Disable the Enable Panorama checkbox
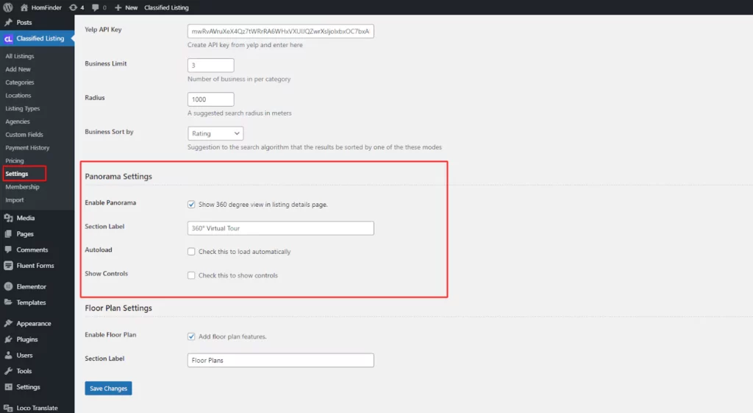753x413 pixels. (x=191, y=205)
